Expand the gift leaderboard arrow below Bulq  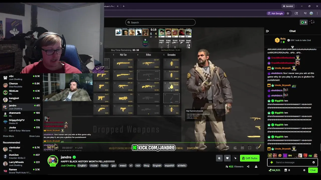tap(292, 47)
